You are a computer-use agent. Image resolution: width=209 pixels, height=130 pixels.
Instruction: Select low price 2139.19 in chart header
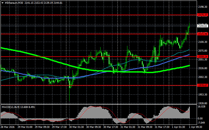pyautogui.click(x=48, y=3)
